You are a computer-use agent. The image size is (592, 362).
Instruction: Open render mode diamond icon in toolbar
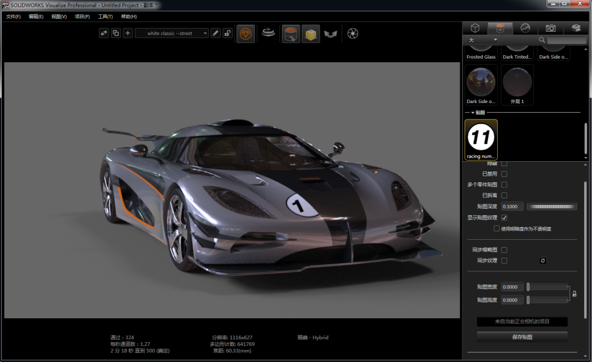[x=245, y=33]
